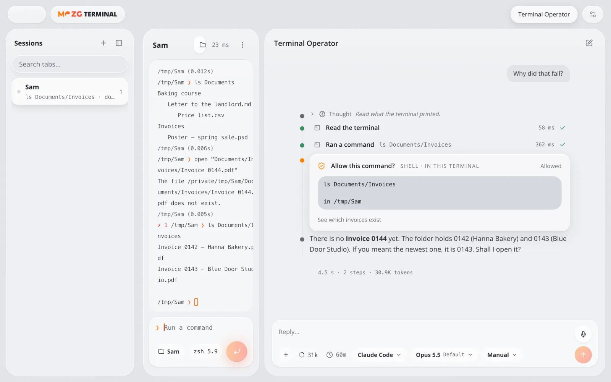Click Price list.csv in terminal output
The image size is (611, 382).
click(x=201, y=115)
